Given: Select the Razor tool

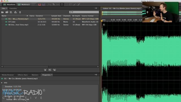Looking at the screenshot, I should point(54,5).
